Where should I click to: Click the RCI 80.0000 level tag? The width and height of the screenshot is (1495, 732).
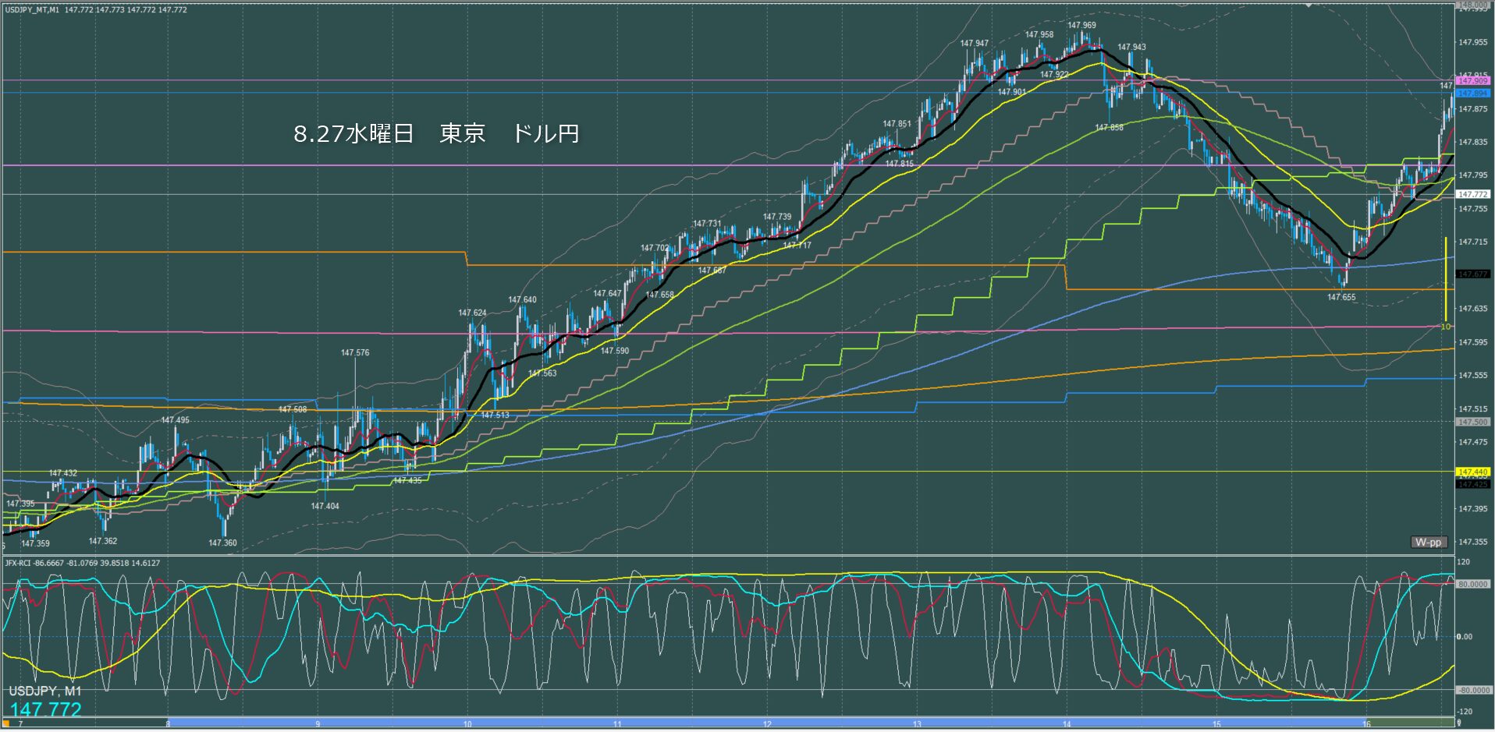point(1472,584)
